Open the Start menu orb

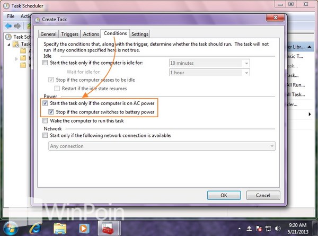[x=10, y=228]
